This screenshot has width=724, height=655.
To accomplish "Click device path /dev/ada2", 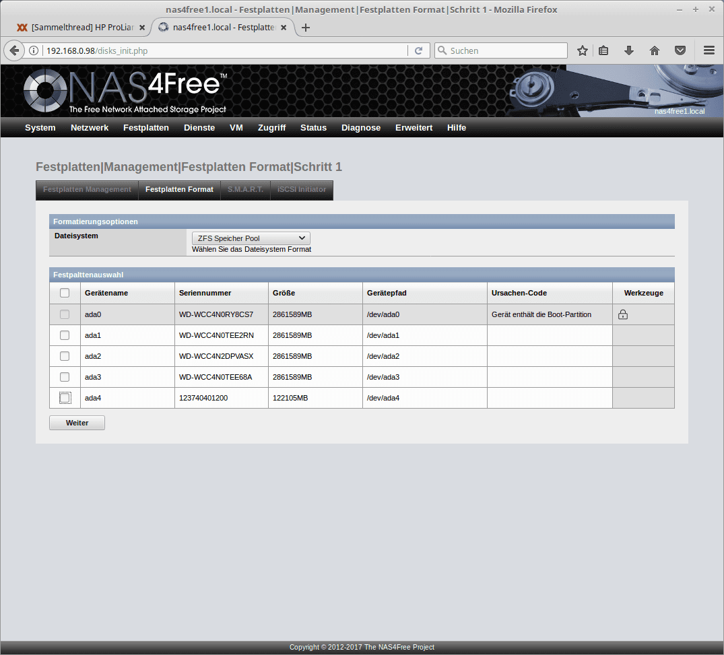I will pos(383,356).
